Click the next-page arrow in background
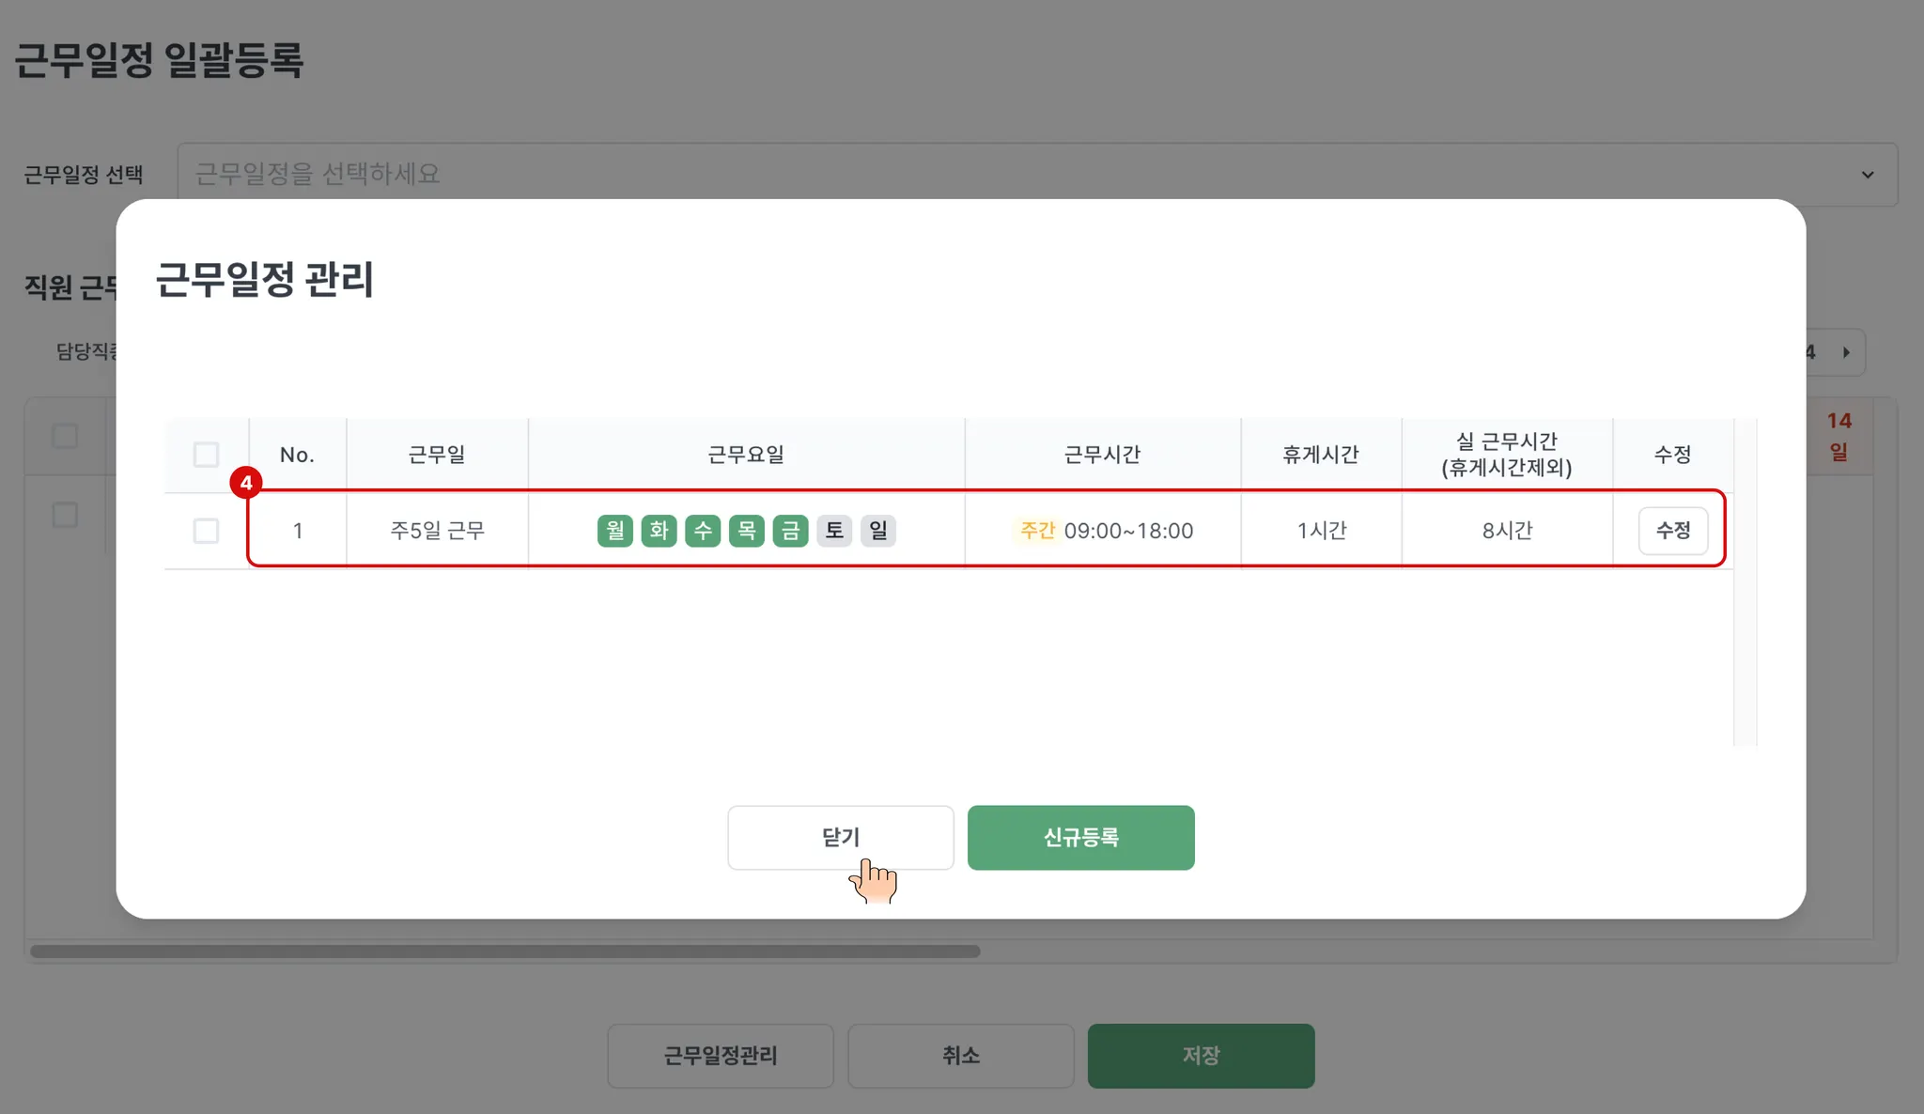Image resolution: width=1924 pixels, height=1114 pixels. 1846,352
